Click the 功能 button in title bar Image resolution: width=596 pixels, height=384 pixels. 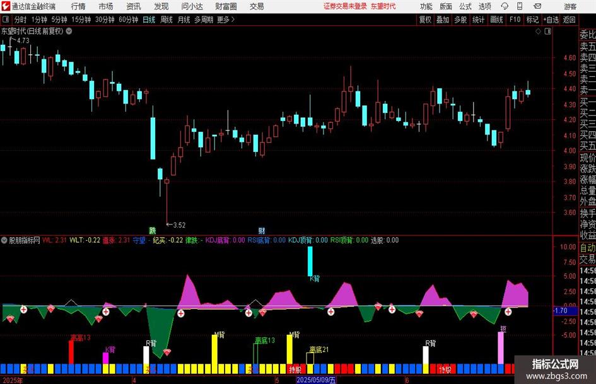(x=426, y=6)
